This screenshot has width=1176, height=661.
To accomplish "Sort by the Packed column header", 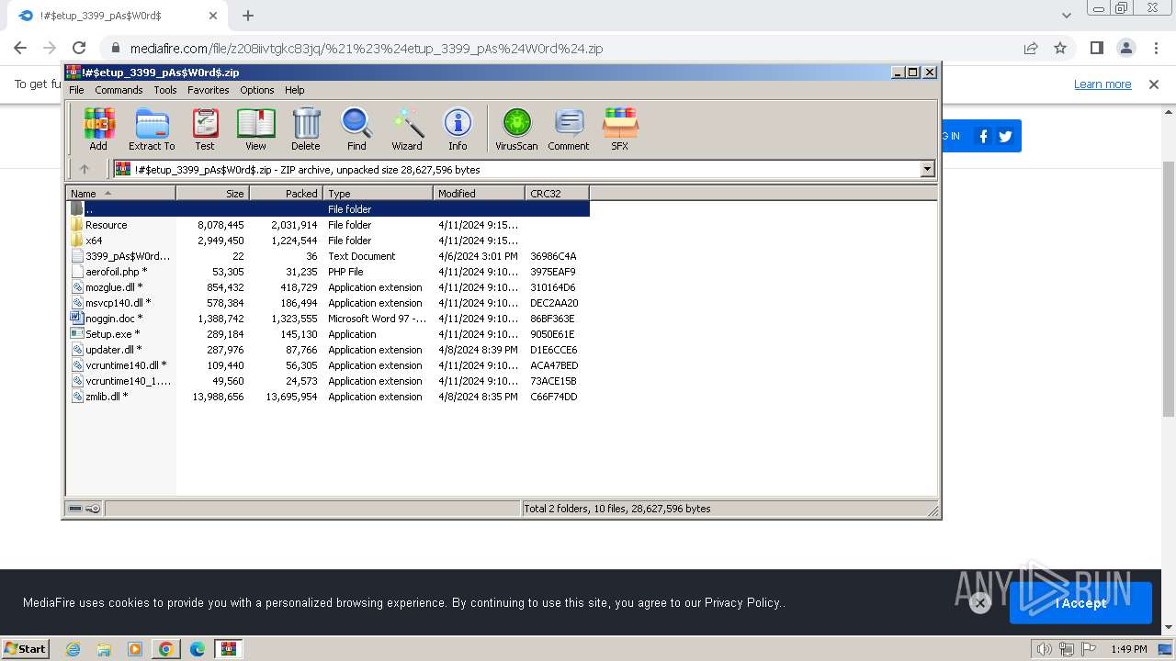I will 286,193.
